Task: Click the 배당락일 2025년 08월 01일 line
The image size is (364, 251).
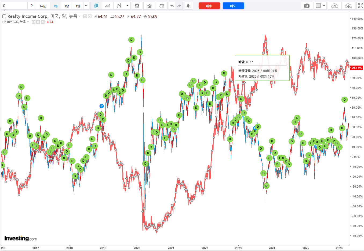Action: pos(258,71)
